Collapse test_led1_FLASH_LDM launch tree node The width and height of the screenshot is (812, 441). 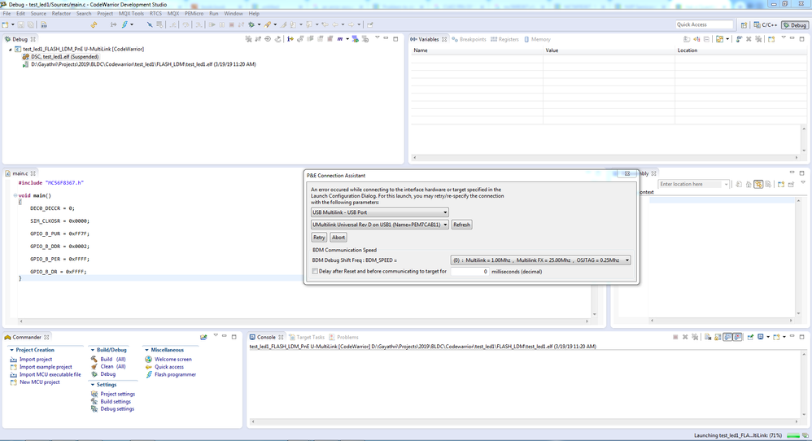(x=11, y=49)
